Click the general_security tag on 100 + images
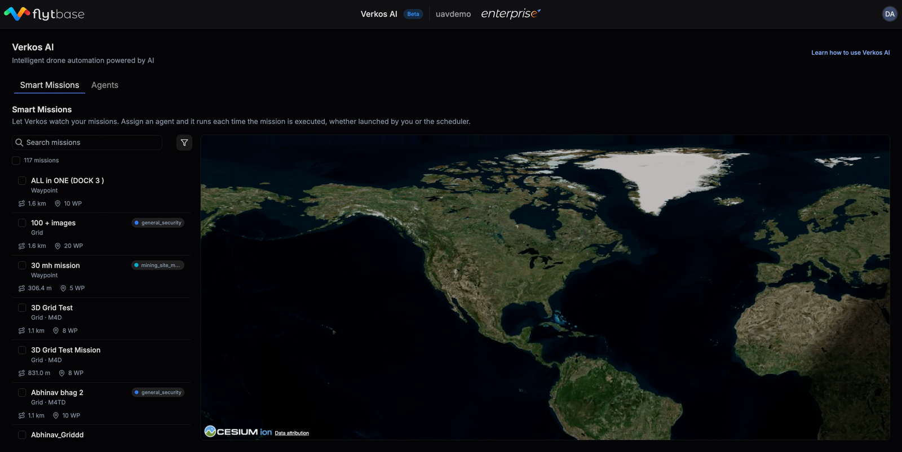 tap(158, 223)
